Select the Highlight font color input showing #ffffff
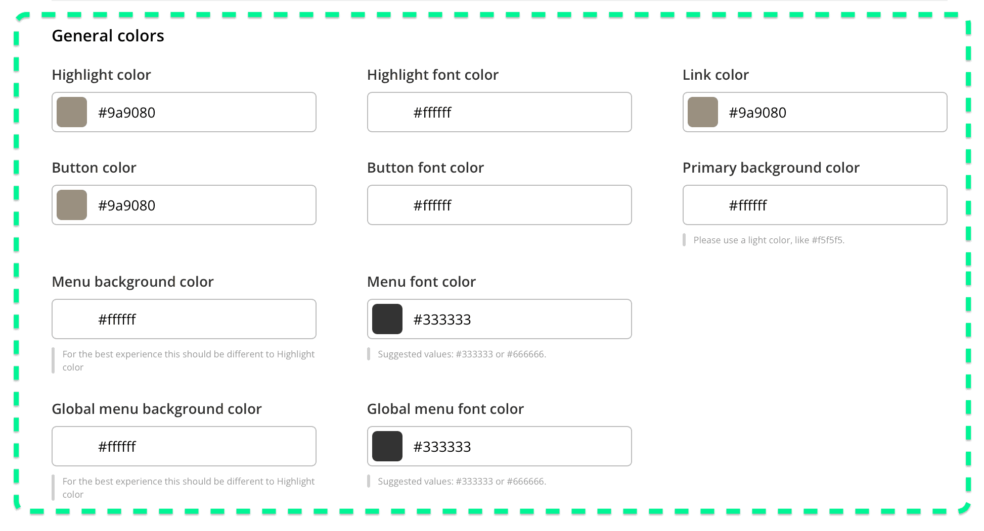 point(498,112)
